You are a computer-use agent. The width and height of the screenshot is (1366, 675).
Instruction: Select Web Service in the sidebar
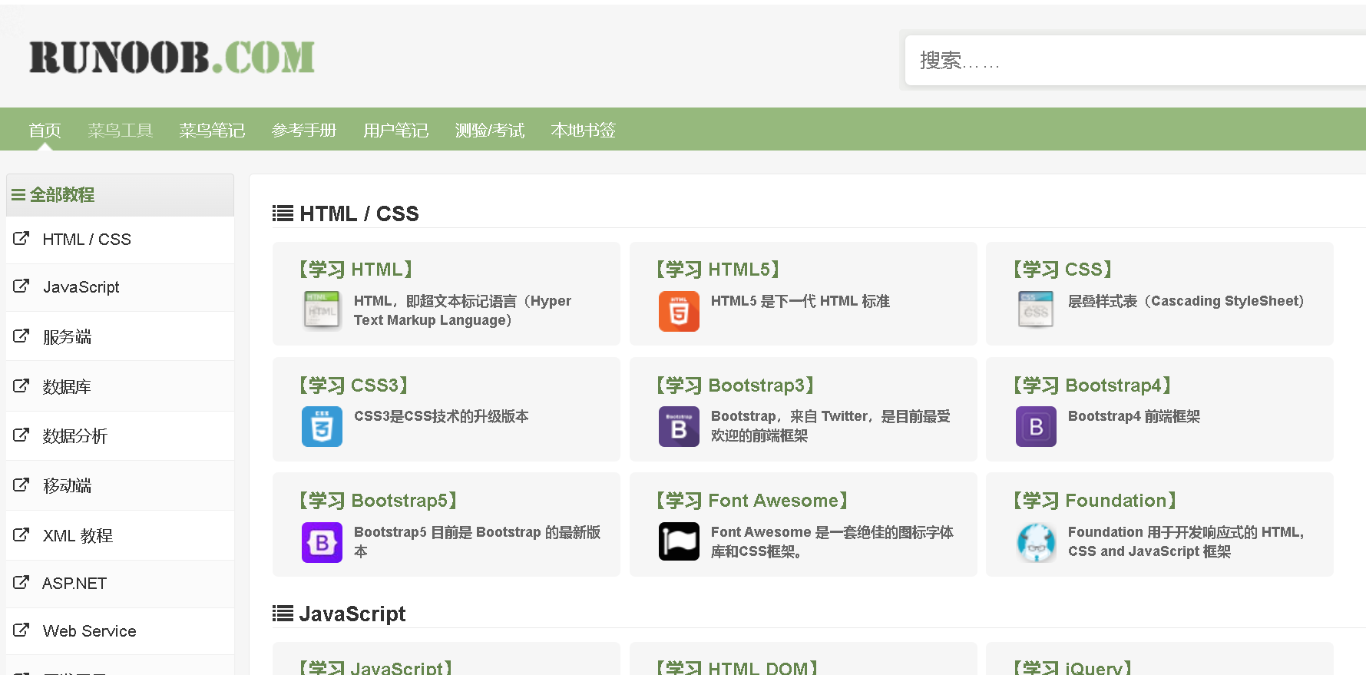click(120, 631)
